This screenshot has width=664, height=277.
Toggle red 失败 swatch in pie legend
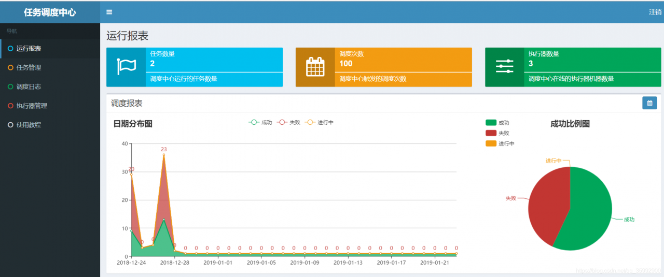(491, 133)
